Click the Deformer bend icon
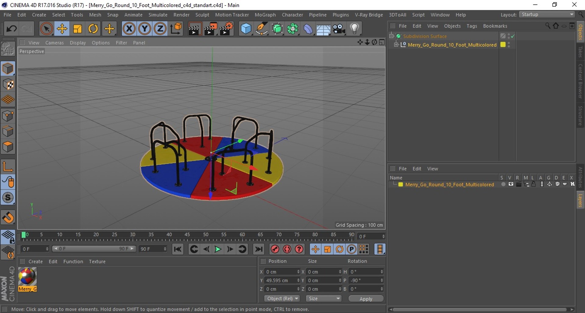The image size is (585, 313). [308, 29]
